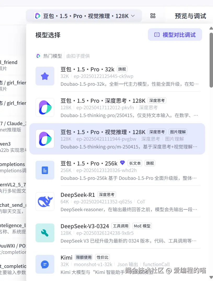
Task: Choose the Kimi model title
Action: pos(66,257)
